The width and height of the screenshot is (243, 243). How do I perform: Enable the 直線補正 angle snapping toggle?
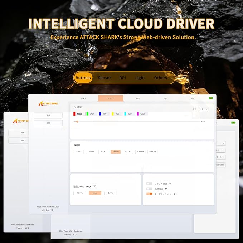click(x=149, y=189)
